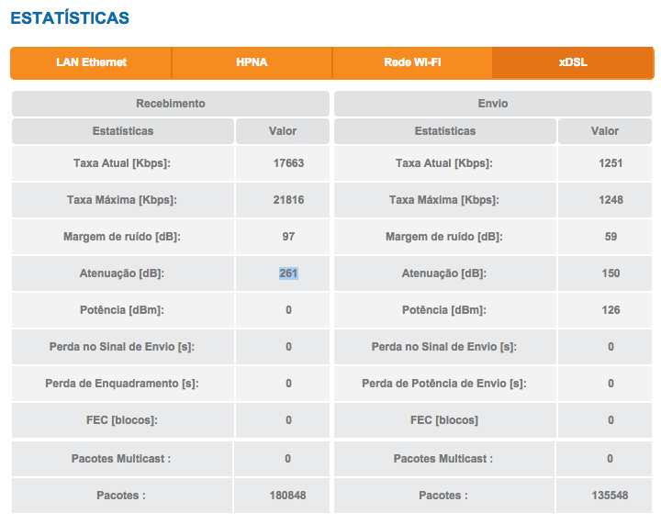Click the upload rate value 1251
Image resolution: width=661 pixels, height=524 pixels.
click(x=611, y=163)
